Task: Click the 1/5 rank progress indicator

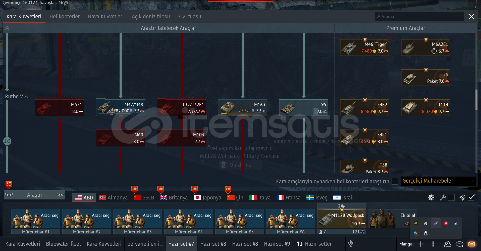Action: pos(7,141)
